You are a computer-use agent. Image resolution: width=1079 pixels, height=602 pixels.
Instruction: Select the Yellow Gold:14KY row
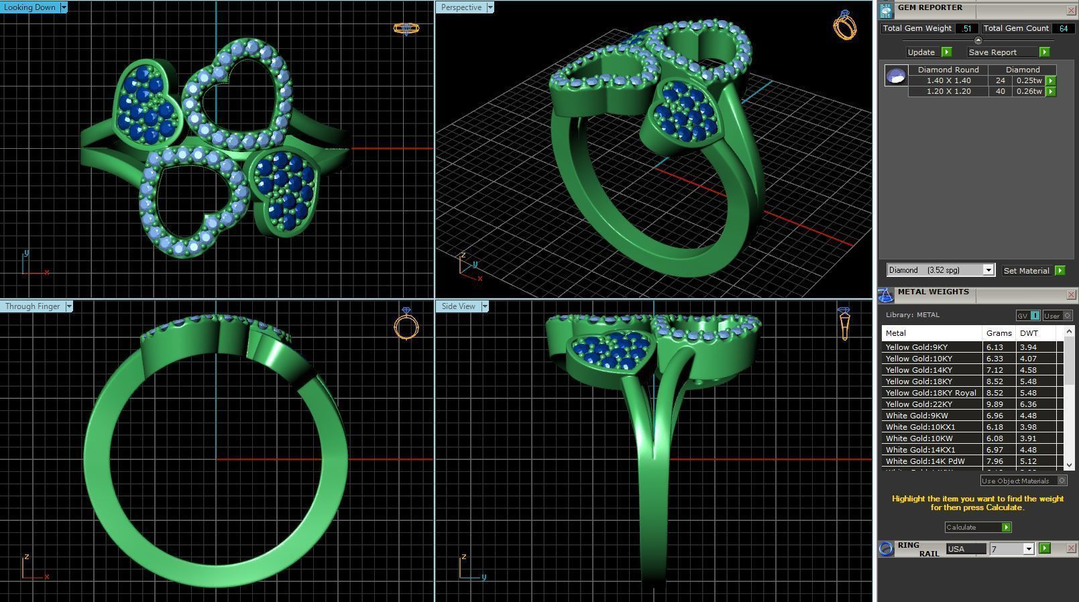pos(972,370)
